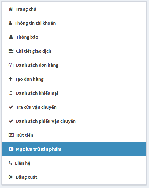Click the sign-out icon for Đăng xuất
Screen dimensions: 149x188
point(11,177)
